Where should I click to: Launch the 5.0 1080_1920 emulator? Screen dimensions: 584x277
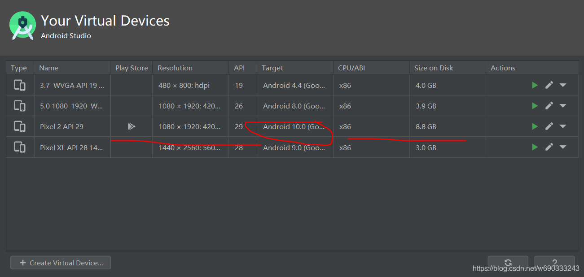pyautogui.click(x=535, y=106)
